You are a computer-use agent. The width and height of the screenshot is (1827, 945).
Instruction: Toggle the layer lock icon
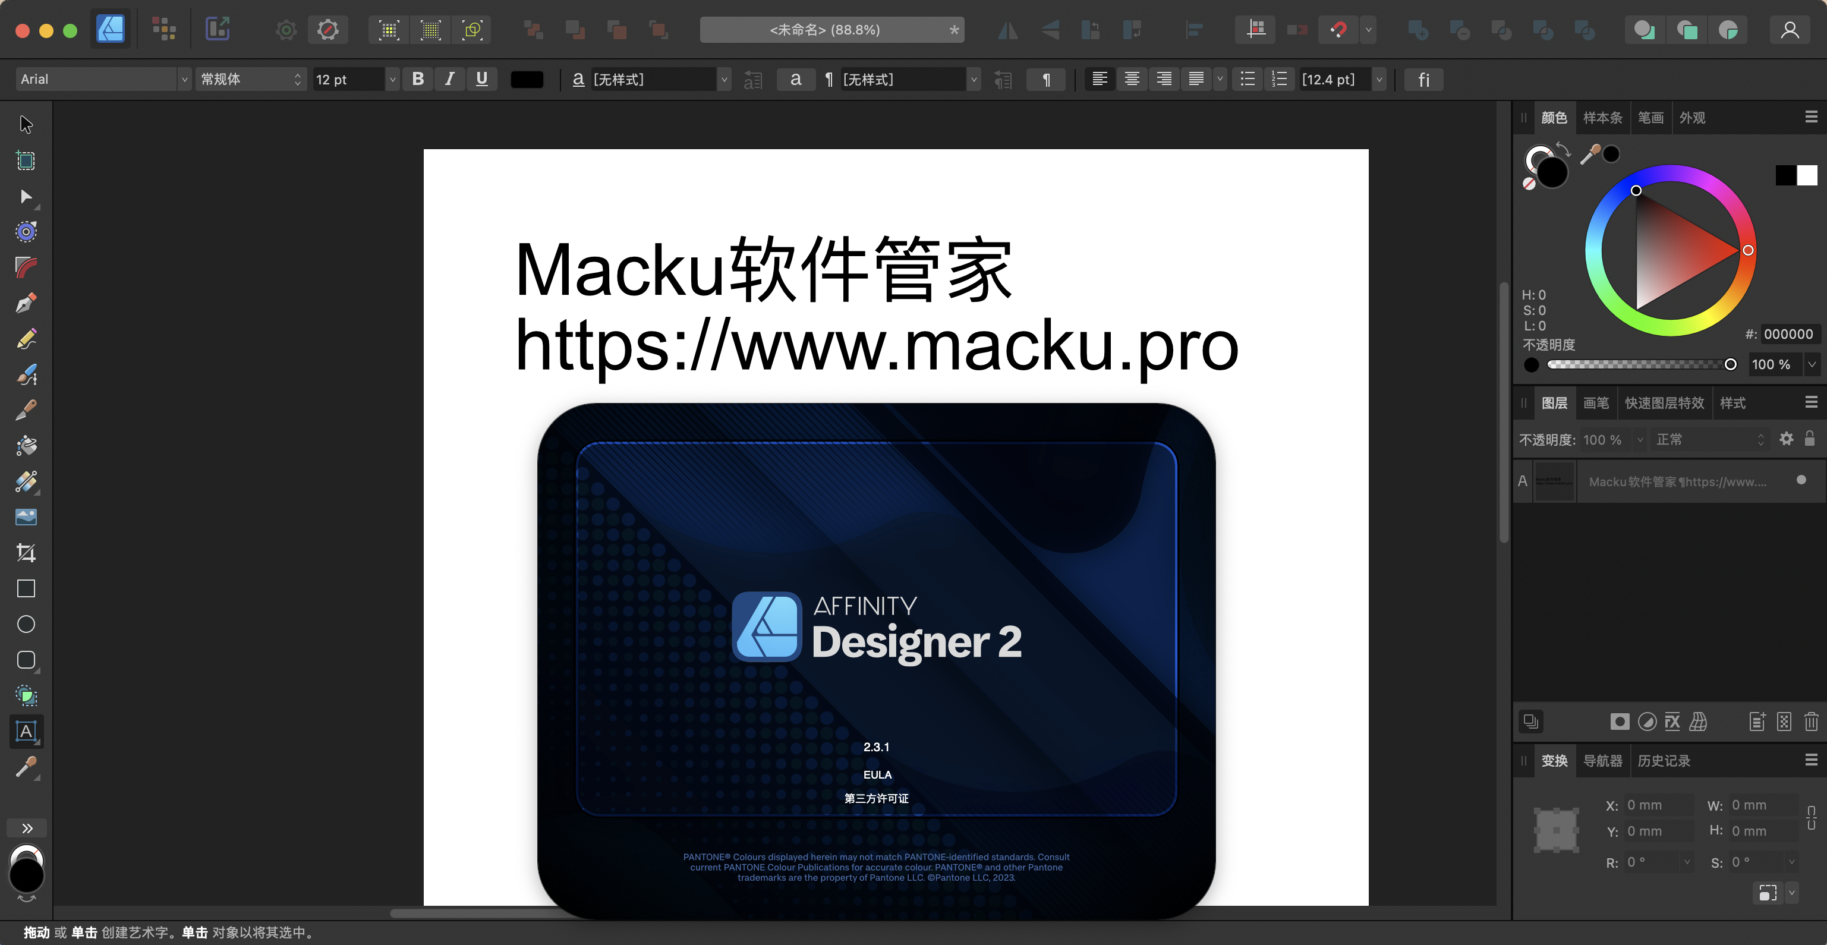tap(1809, 439)
